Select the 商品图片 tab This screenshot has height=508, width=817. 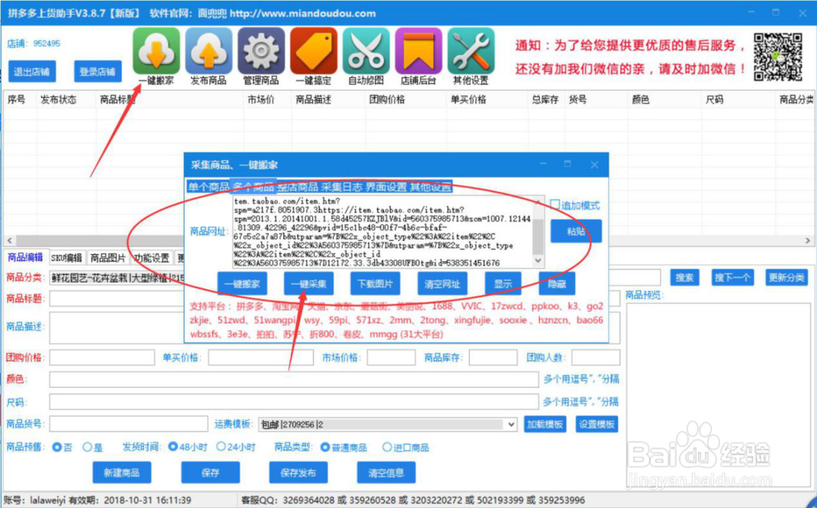(108, 258)
